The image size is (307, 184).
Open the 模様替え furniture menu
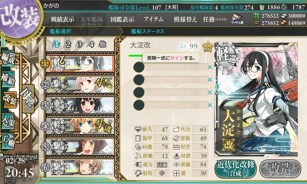click(x=185, y=19)
